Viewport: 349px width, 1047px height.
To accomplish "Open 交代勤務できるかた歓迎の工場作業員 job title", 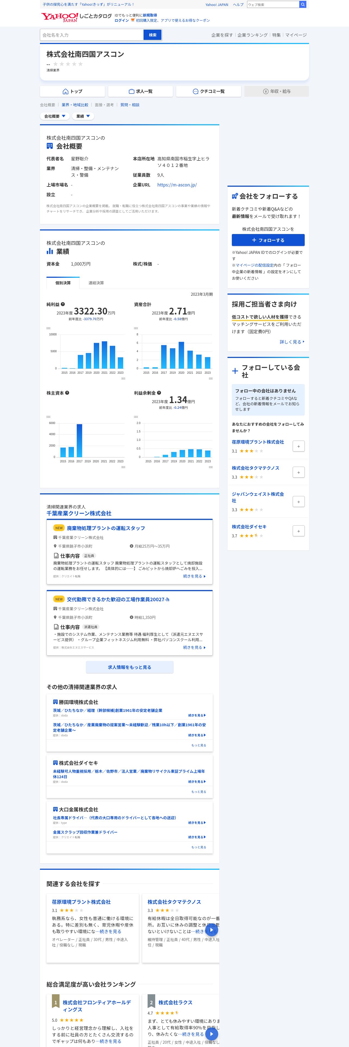I will pyautogui.click(x=118, y=599).
